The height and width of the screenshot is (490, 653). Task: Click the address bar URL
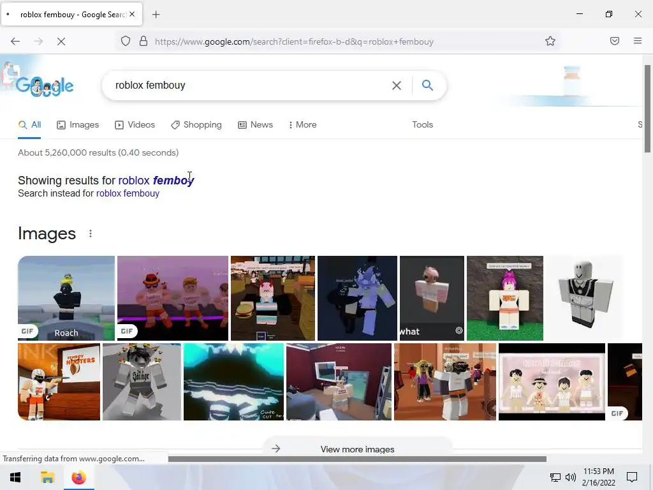pyautogui.click(x=294, y=41)
